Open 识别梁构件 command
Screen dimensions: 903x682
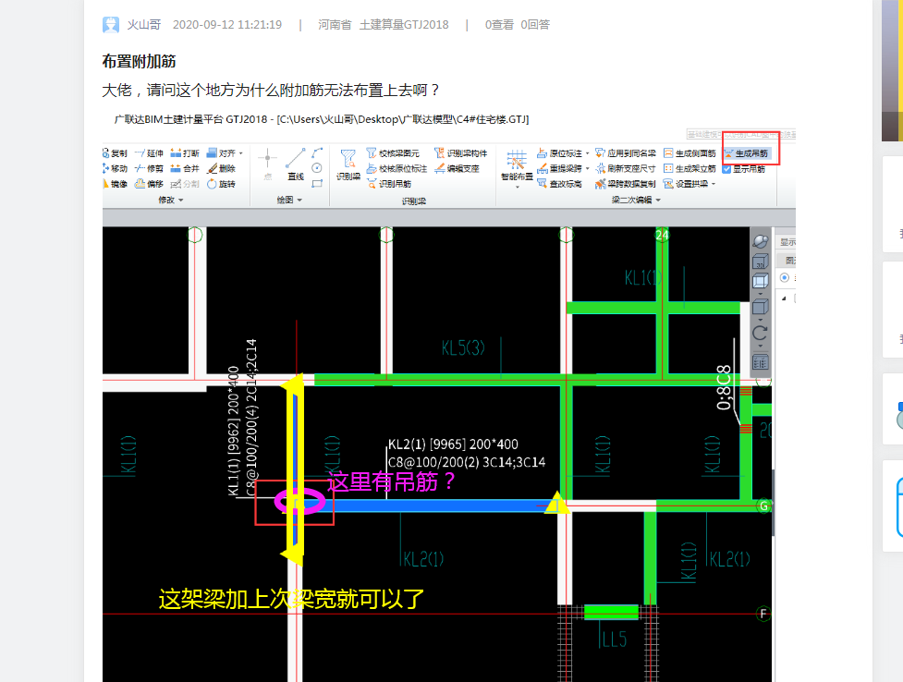[x=460, y=153]
